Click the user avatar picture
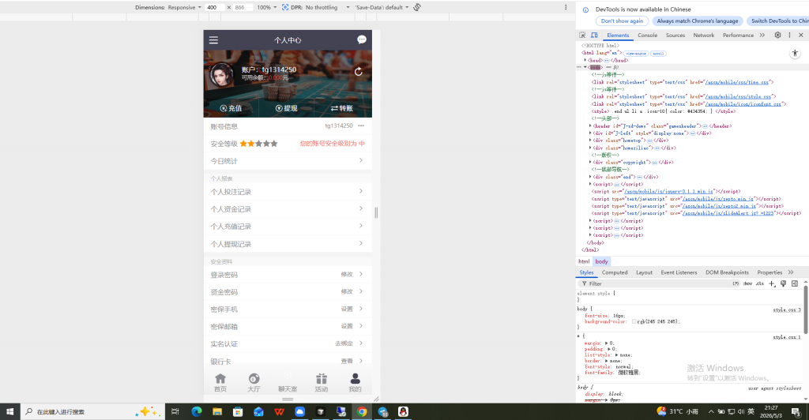Screen dimensions: 809x420 [x=221, y=75]
